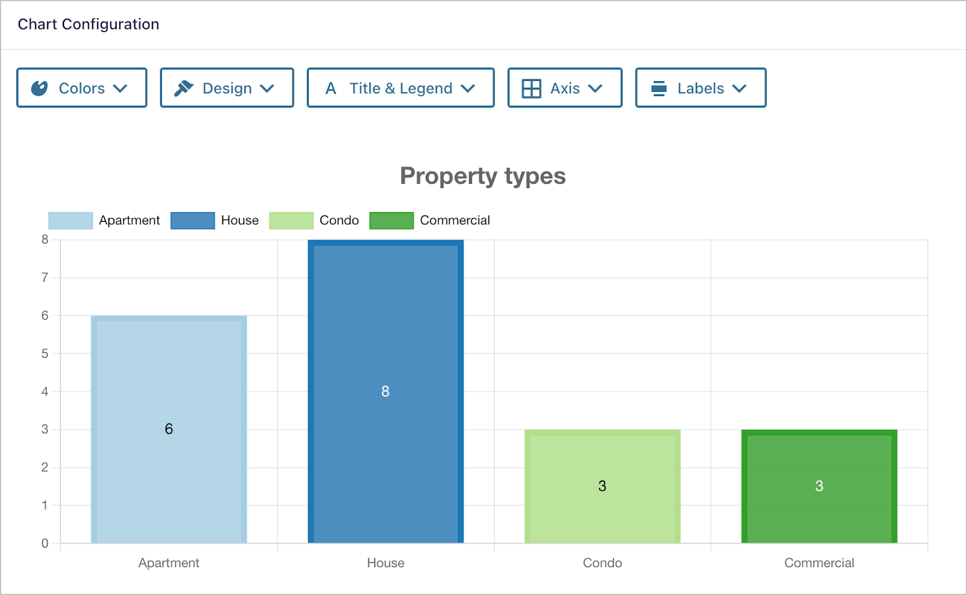This screenshot has height=595, width=967.
Task: Click the paintbrush icon on the Design button
Action: pyautogui.click(x=185, y=87)
